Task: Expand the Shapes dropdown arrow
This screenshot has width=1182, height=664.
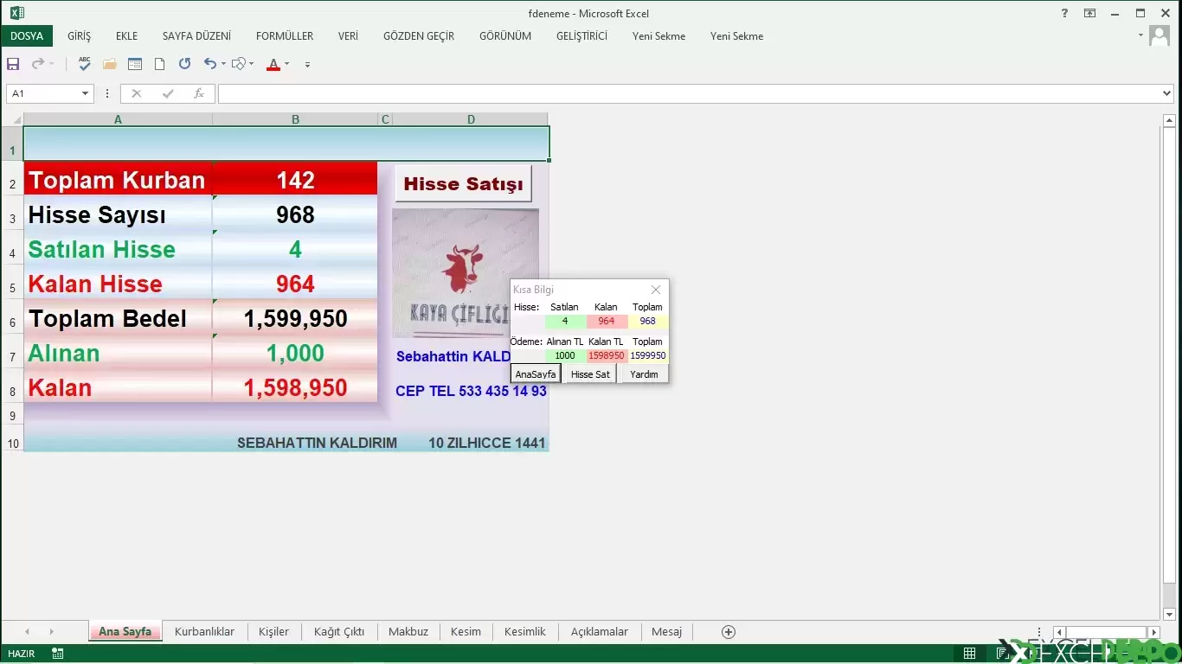Action: [251, 64]
